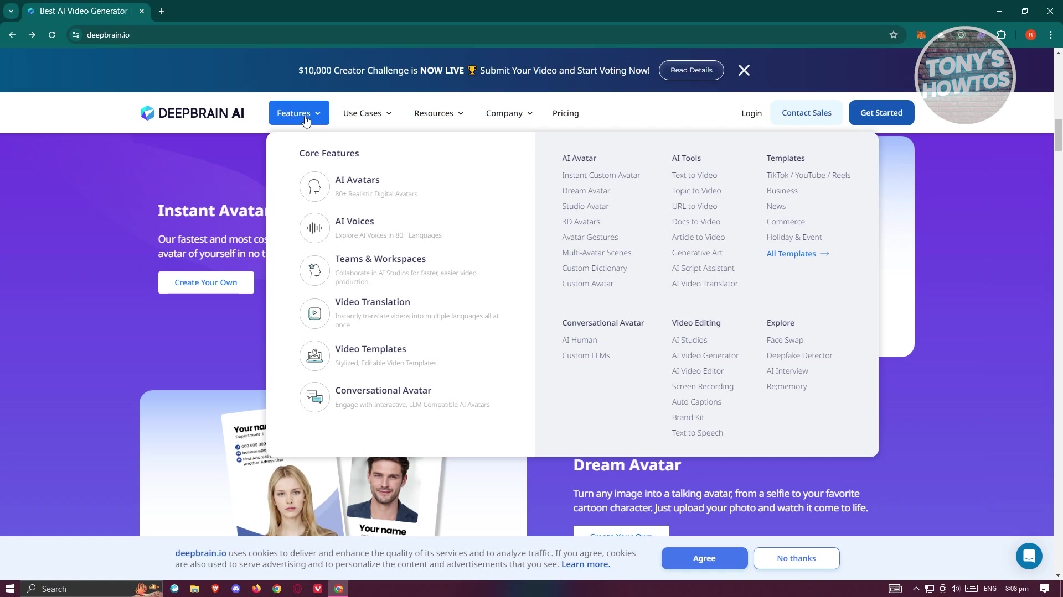Click the Conversational Avatar chat icon
The image size is (1063, 597).
[x=314, y=397]
